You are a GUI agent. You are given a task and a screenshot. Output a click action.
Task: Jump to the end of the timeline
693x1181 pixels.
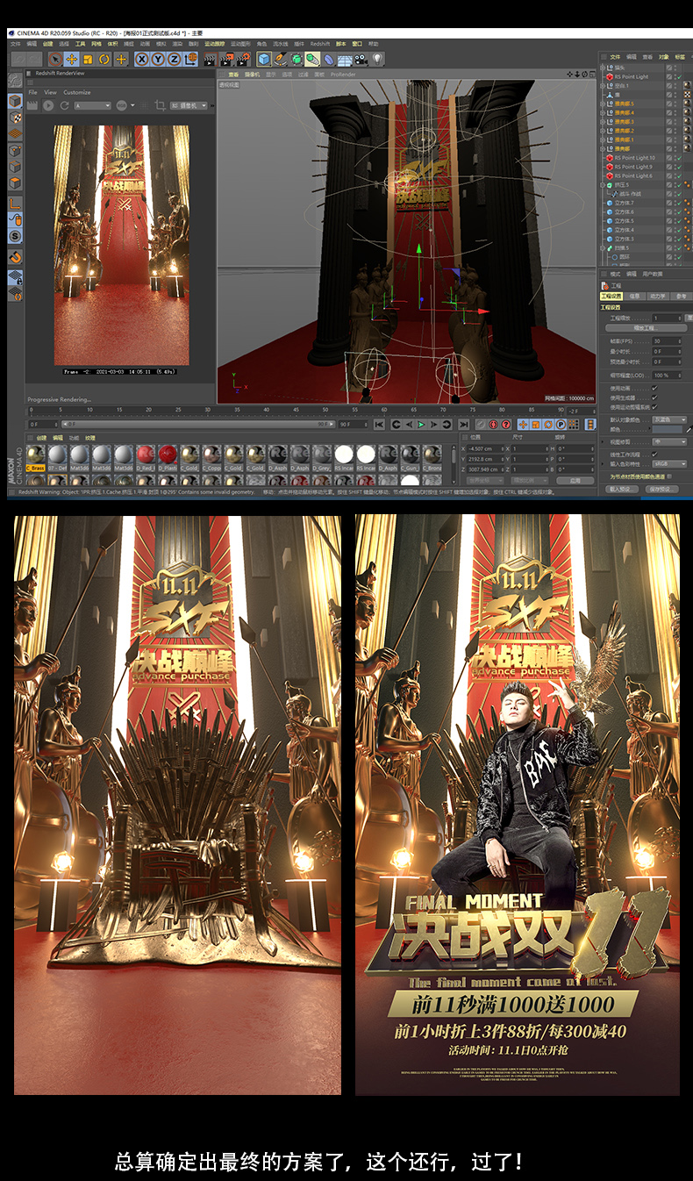[463, 425]
